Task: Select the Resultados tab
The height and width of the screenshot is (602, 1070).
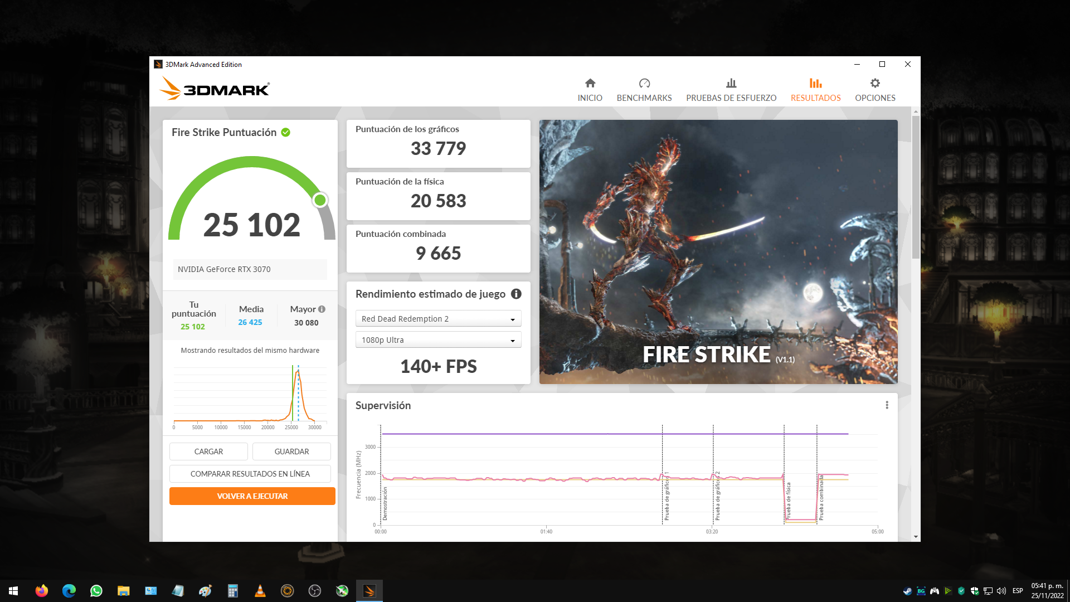Action: tap(815, 89)
